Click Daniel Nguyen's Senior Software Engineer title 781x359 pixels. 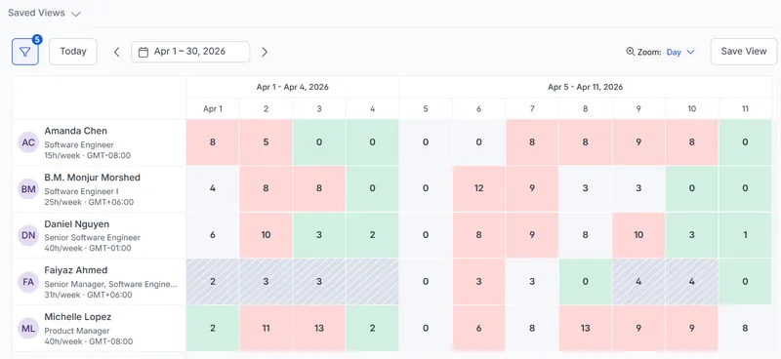coord(93,238)
